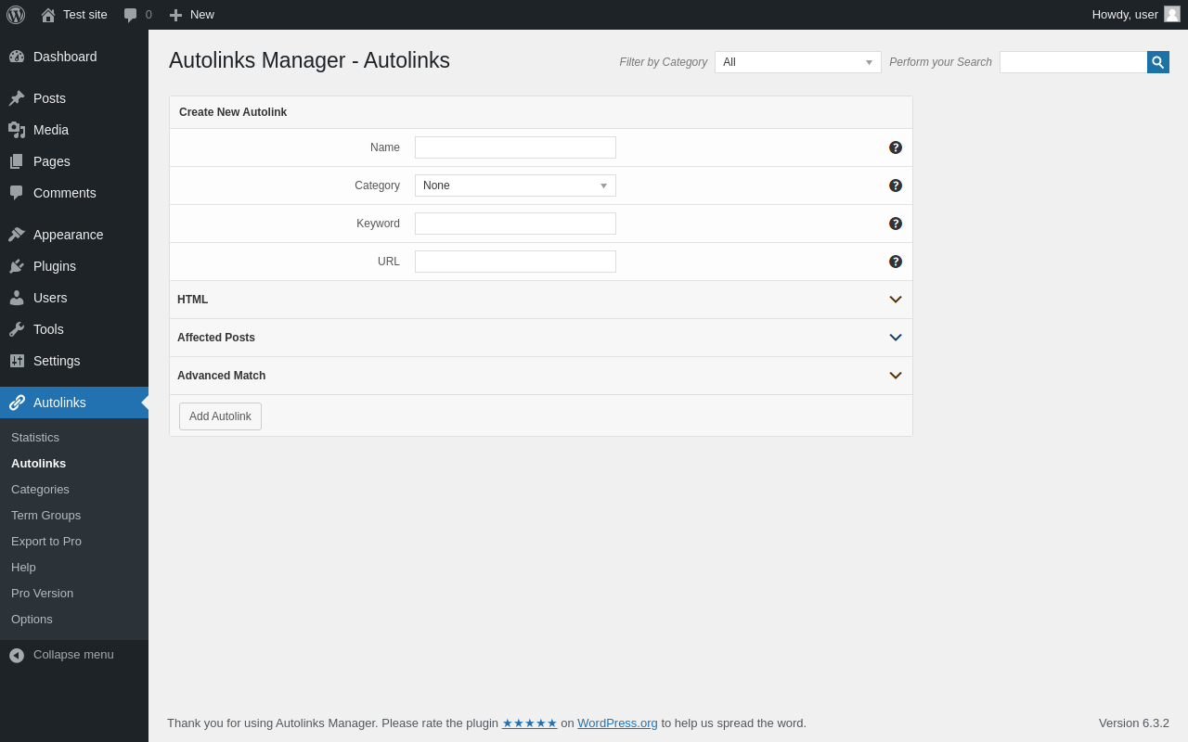The image size is (1188, 742).
Task: Click the plus icon beside New
Action: (175, 15)
